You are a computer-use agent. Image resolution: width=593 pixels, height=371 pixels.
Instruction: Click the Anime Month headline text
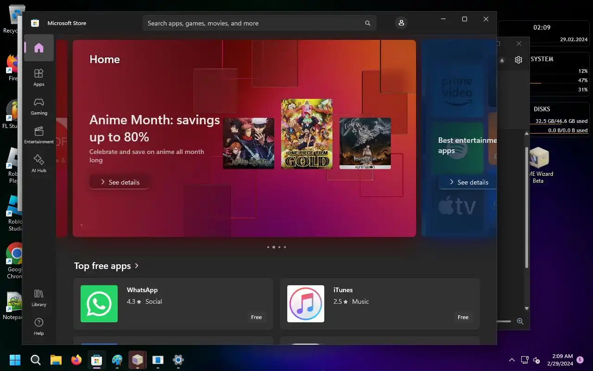155,128
